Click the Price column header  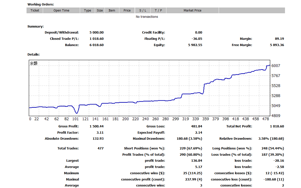[127, 10]
